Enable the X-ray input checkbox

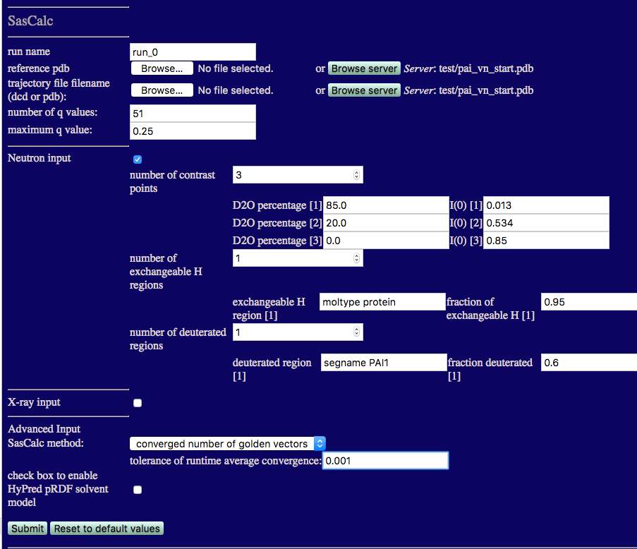(x=138, y=403)
